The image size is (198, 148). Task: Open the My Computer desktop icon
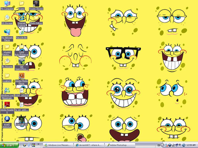[x=7, y=4]
